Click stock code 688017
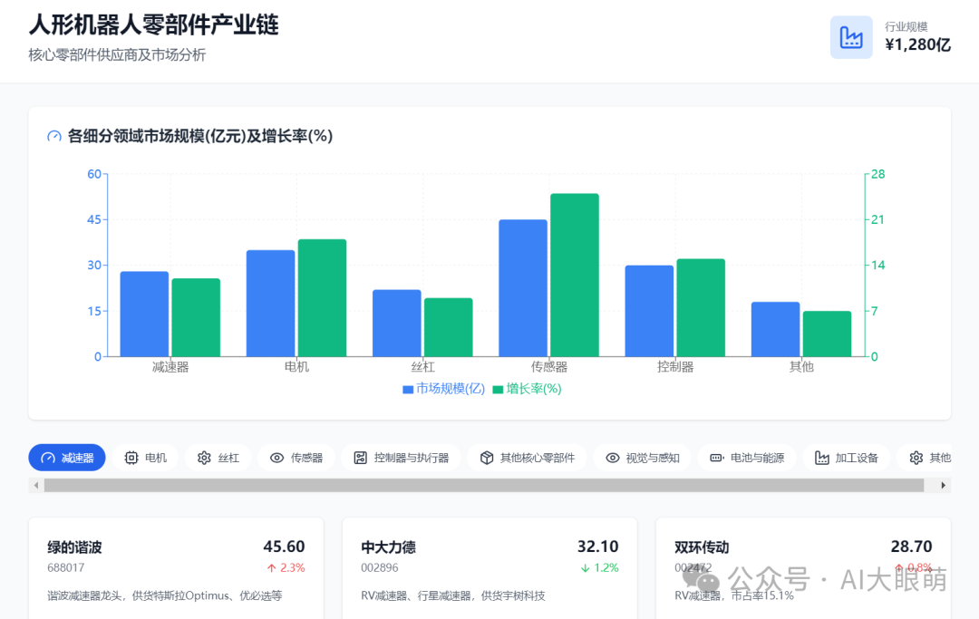 (65, 568)
